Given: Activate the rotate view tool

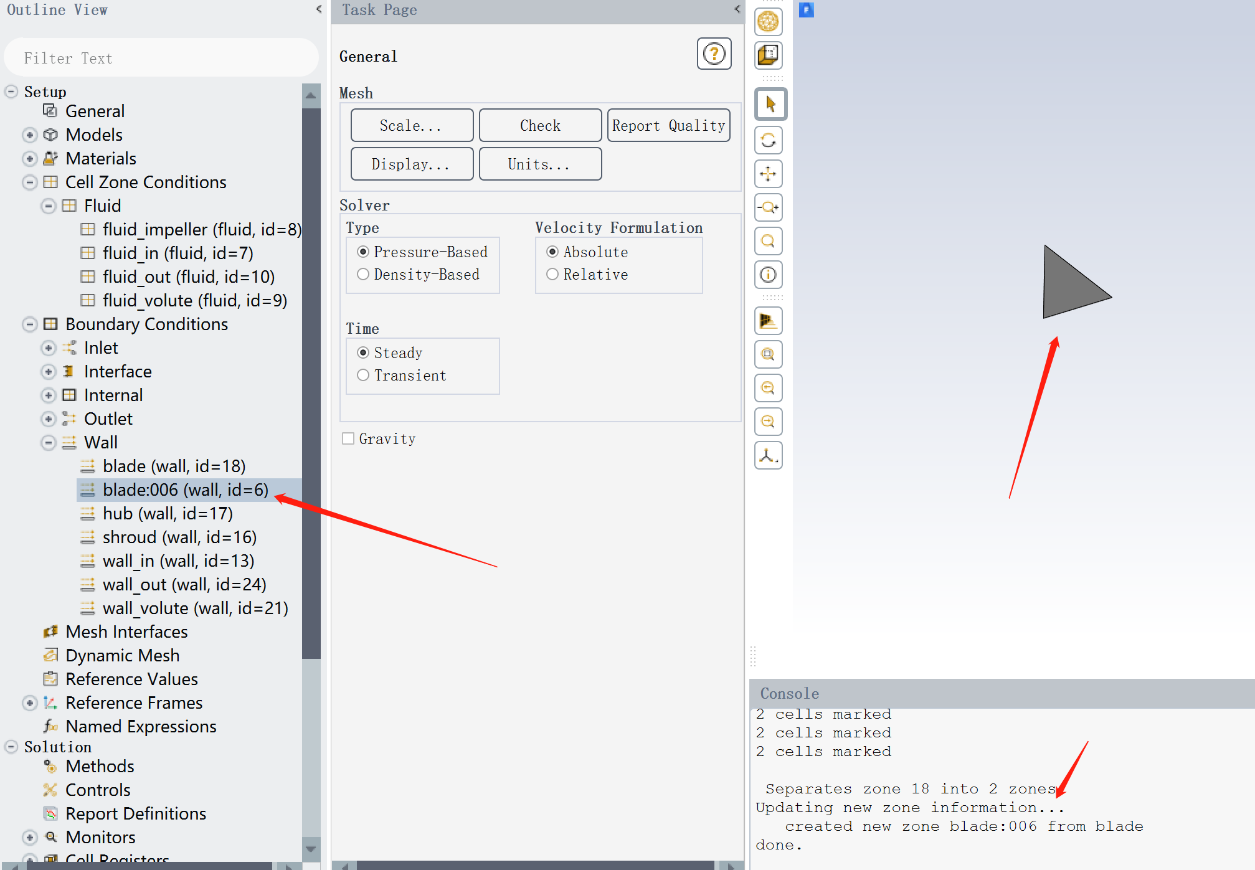Looking at the screenshot, I should 768,140.
